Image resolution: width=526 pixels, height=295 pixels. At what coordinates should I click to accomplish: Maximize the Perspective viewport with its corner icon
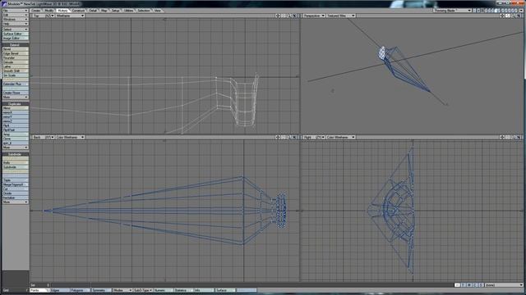[x=519, y=16]
